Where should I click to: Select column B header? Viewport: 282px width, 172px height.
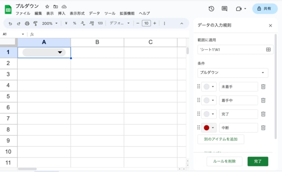point(97,42)
